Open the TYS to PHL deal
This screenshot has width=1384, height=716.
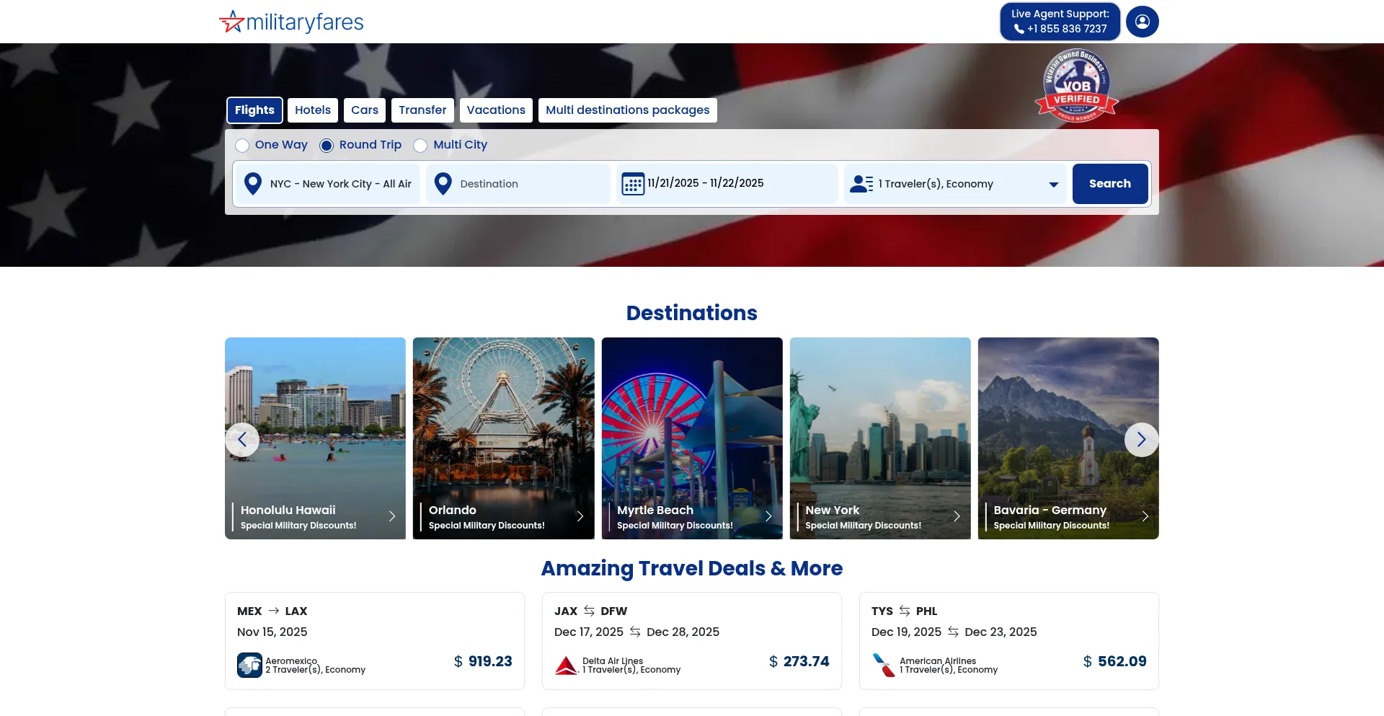click(1009, 641)
